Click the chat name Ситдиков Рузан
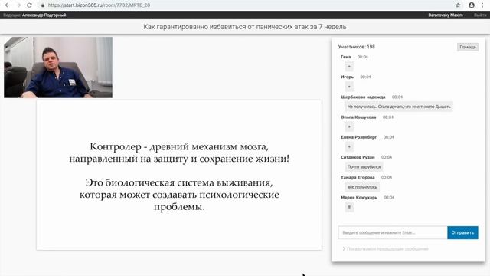This screenshot has width=490, height=276. tap(358, 157)
